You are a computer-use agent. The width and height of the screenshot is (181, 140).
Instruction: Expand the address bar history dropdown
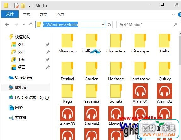click(x=103, y=25)
